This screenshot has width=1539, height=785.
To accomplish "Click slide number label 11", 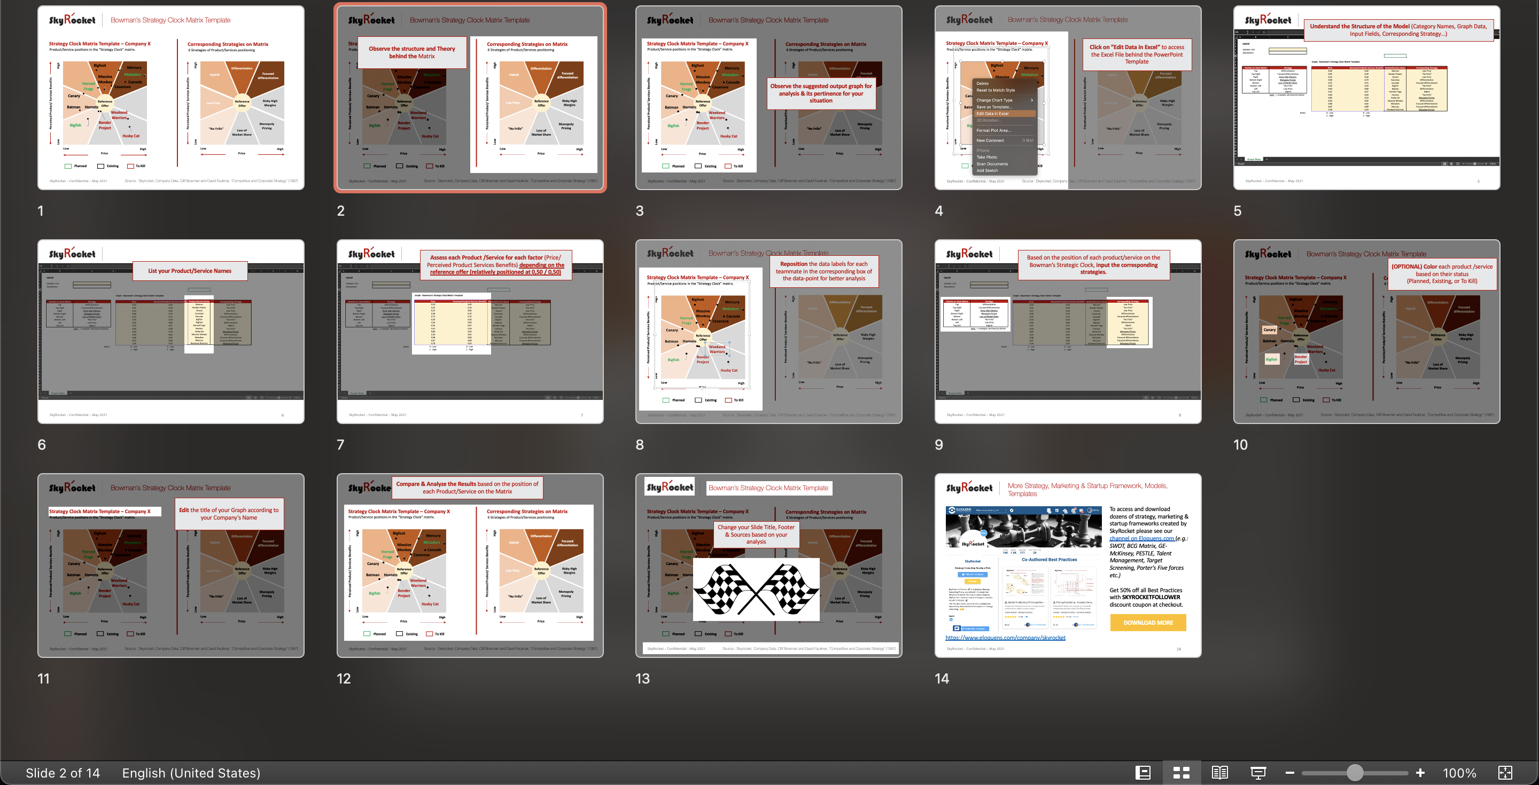I will (44, 679).
